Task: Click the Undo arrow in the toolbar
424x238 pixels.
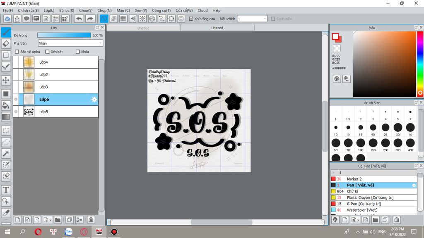Action: [79, 19]
